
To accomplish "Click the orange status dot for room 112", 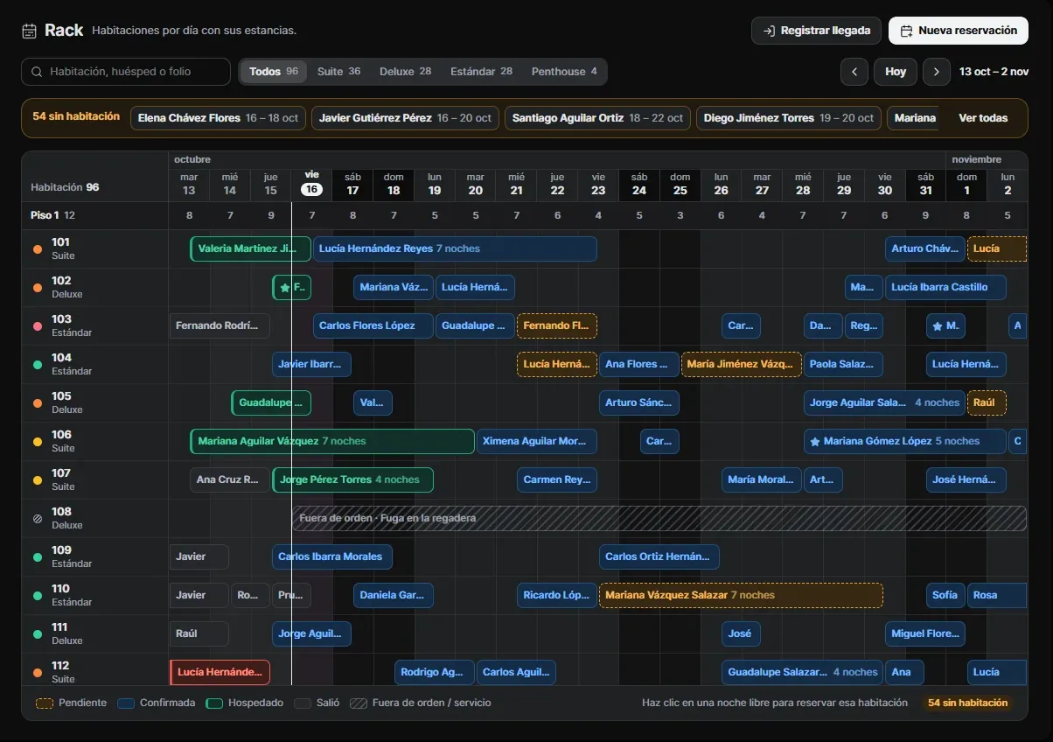I will (x=38, y=673).
